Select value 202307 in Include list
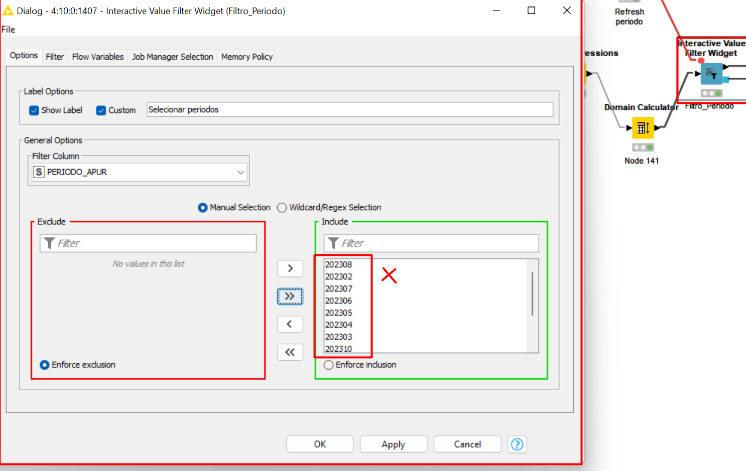746x471 pixels. coord(339,289)
